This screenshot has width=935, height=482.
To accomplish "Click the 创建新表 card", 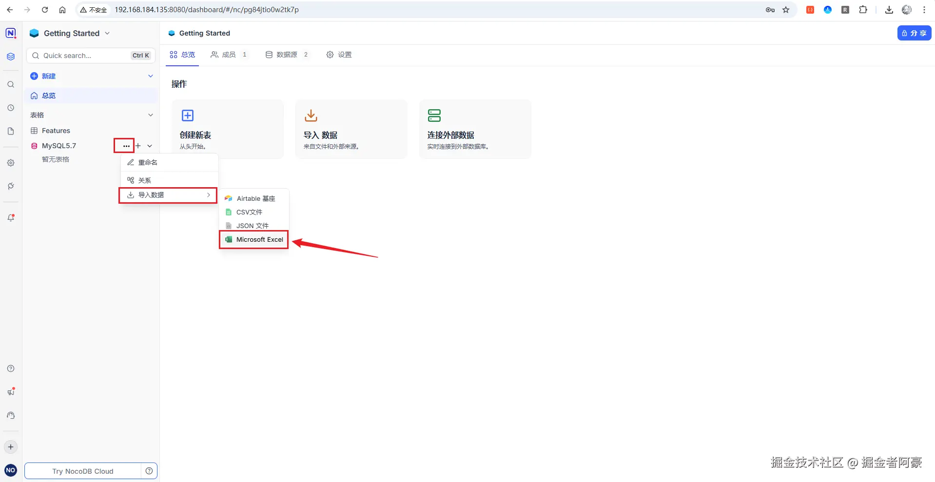I will (x=228, y=129).
